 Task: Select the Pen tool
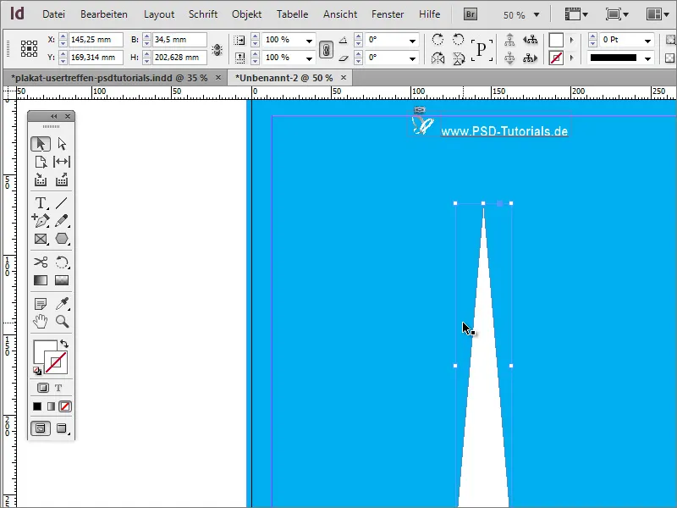tap(40, 220)
